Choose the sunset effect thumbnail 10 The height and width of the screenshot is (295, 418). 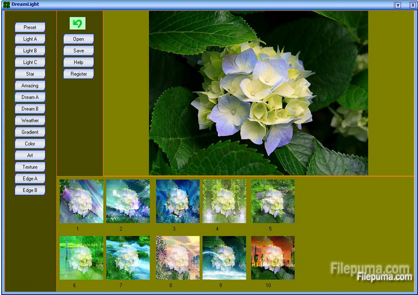[273, 258]
